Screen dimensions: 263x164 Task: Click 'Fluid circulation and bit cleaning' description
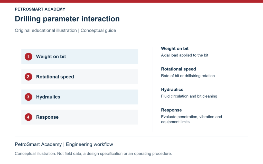coord(189,96)
